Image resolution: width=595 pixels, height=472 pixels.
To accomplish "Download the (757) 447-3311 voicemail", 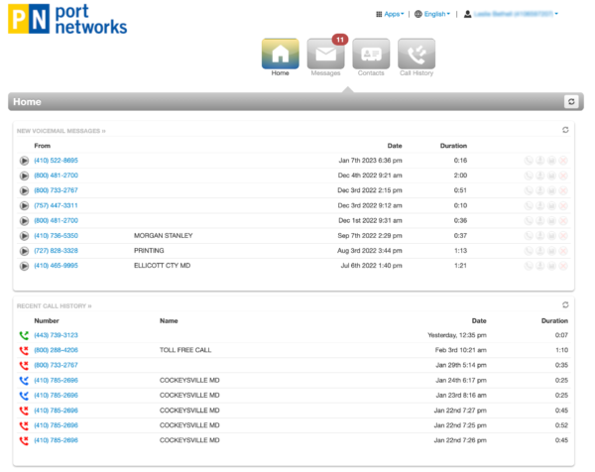I will coord(540,205).
